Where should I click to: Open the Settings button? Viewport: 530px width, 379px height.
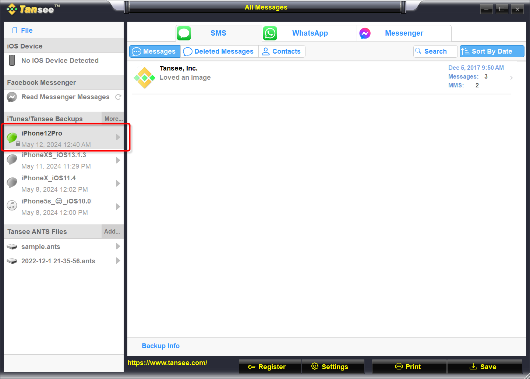(333, 367)
